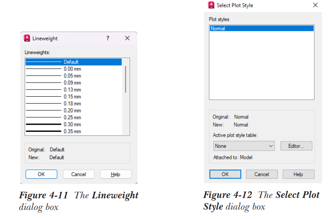Open the Active plot style table dropdown

[x=244, y=146]
